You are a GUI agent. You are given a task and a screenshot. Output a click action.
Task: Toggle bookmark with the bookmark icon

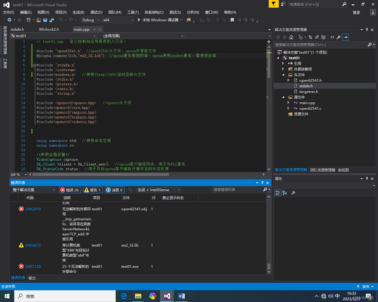(232, 20)
